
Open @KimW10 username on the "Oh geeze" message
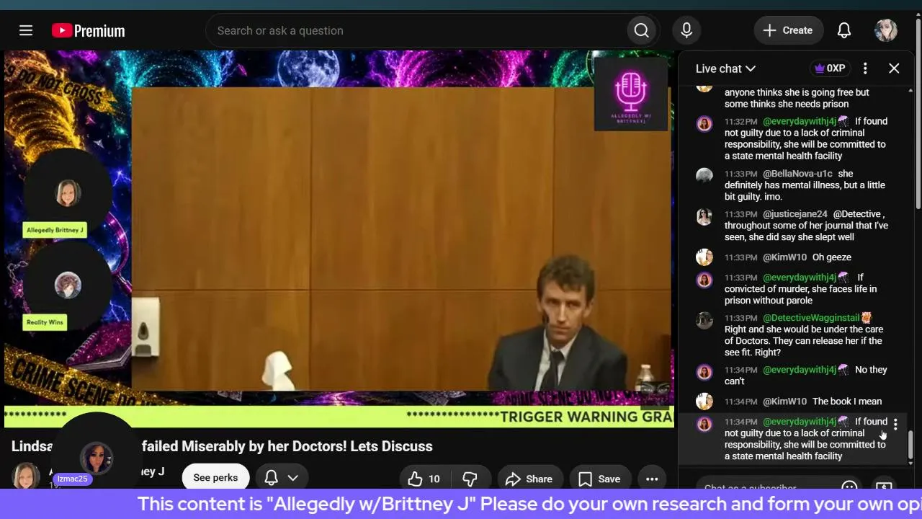tap(784, 257)
